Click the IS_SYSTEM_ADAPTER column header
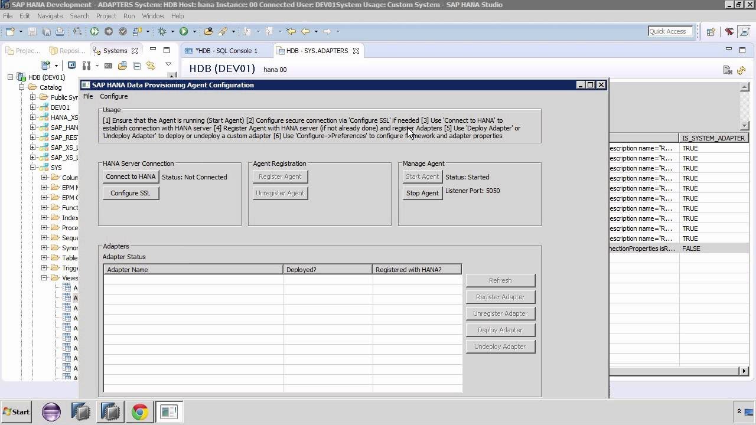The height and width of the screenshot is (425, 756). 713,138
